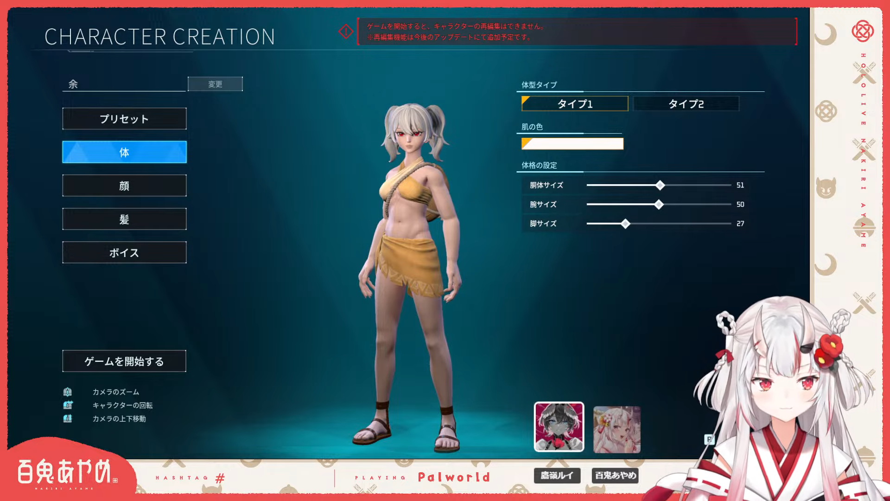This screenshot has height=501, width=890.
Task: Select the 体 body section
Action: click(124, 152)
